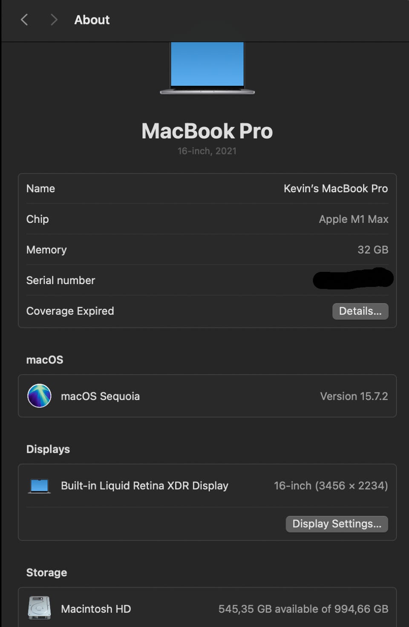Click Built-in Liquid Retina XDR Display
This screenshot has width=409, height=627.
[x=144, y=486]
